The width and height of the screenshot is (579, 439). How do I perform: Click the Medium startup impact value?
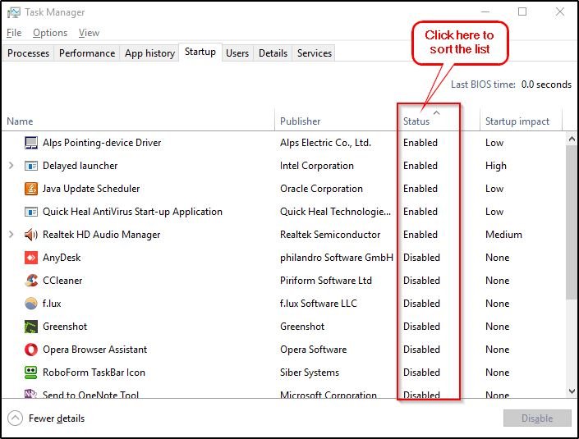[503, 235]
